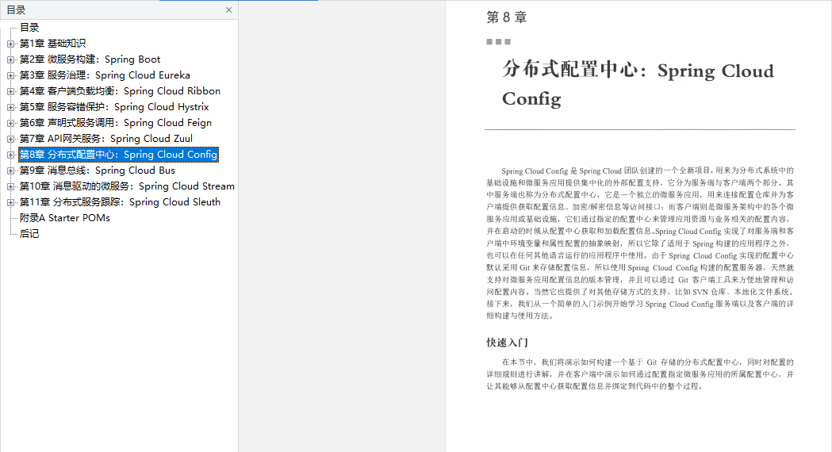The image size is (832, 452).
Task: Jump to 第2章 微服务构建: Spring Boot
Action: (90, 59)
